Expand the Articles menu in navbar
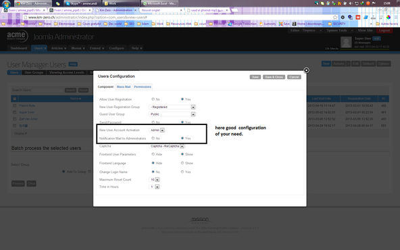400x250 pixels. (58, 48)
